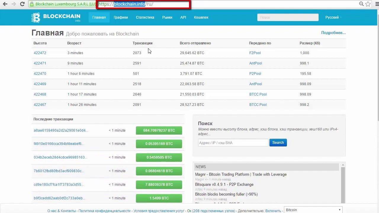Open the F2Pool relay link
Viewport: 379px width, 213px height.
tap(255, 53)
